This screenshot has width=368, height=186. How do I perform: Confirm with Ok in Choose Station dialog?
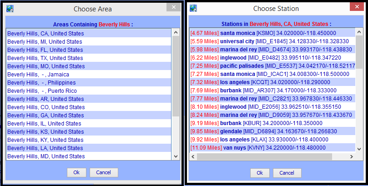(260, 173)
